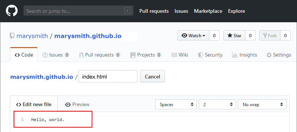This screenshot has width=297, height=132.
Task: Open the Wiki tab
Action: click(180, 55)
